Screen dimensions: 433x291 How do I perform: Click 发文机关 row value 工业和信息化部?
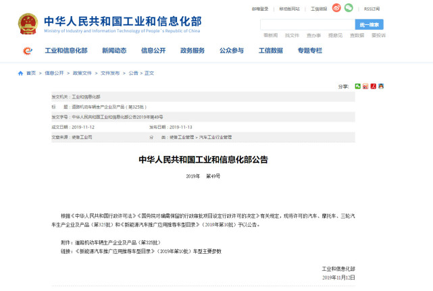[86, 97]
